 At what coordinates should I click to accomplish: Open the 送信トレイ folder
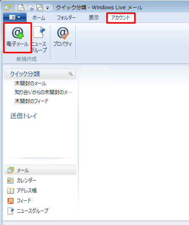24,116
